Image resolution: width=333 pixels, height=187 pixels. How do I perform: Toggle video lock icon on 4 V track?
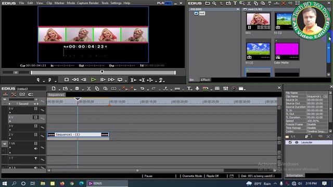(x=36, y=117)
